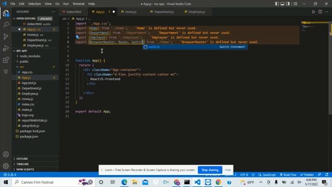Image resolution: width=332 pixels, height=187 pixels.
Task: Toggle primary sidebar layout icon
Action: (x=277, y=4)
